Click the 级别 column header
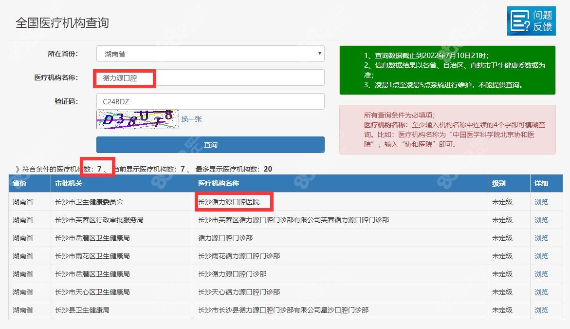570x329 pixels. 509,183
